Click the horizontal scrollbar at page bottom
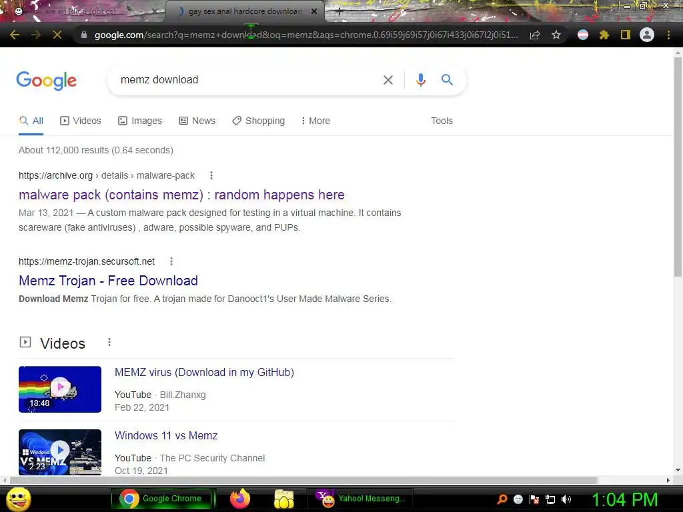The height and width of the screenshot is (512, 683). (x=304, y=480)
